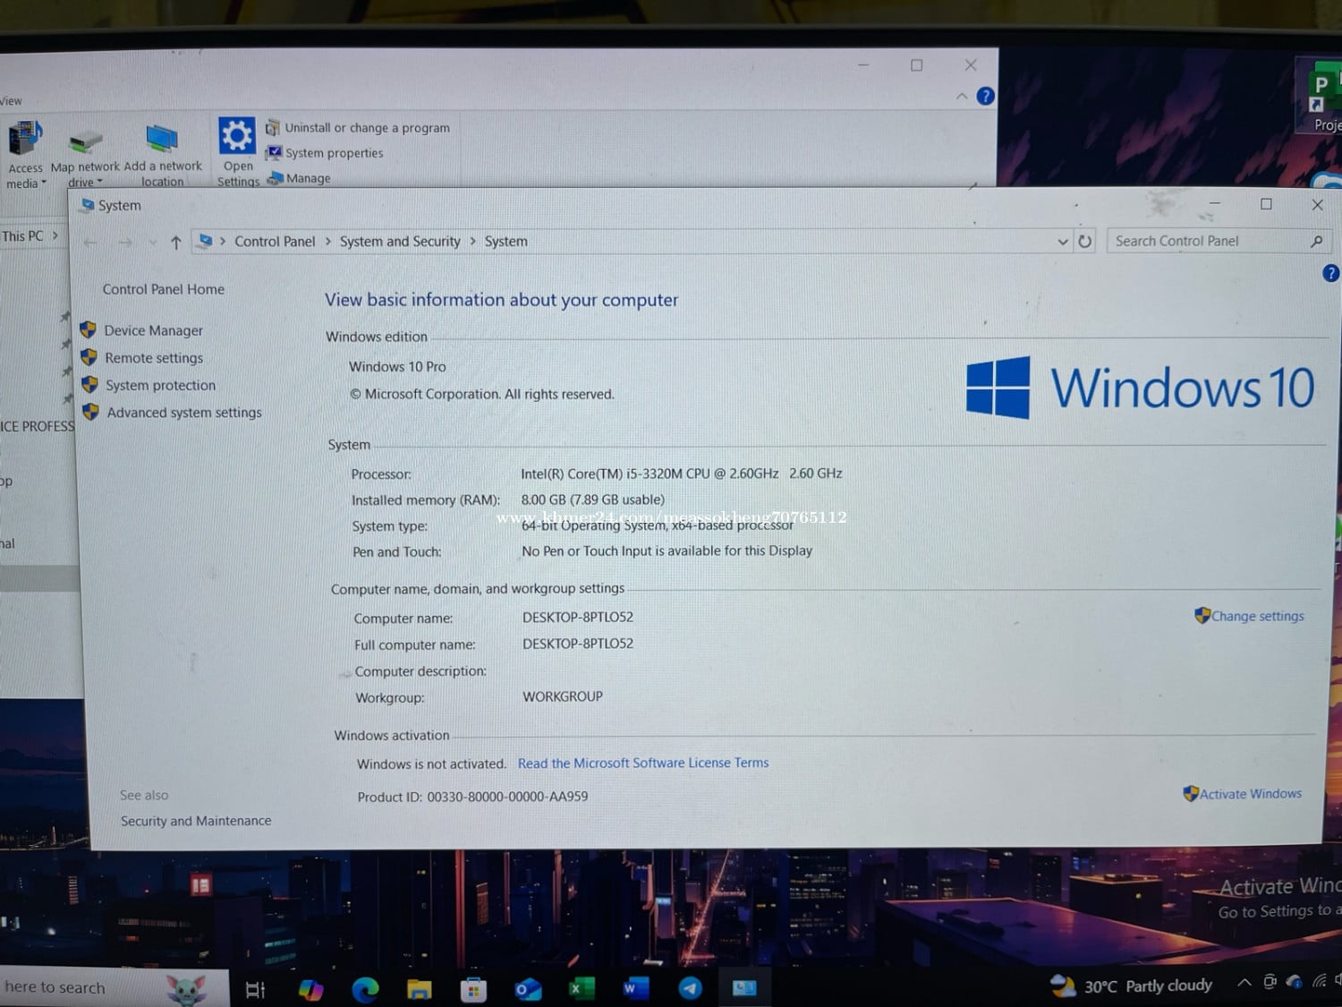
Task: Click the blue help question mark icon
Action: click(1330, 273)
